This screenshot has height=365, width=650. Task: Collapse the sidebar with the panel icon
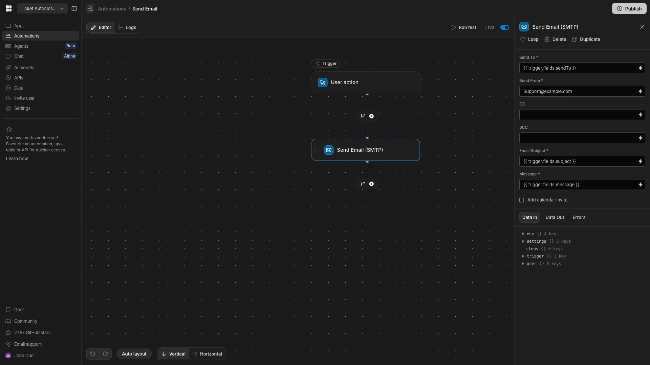tap(74, 8)
